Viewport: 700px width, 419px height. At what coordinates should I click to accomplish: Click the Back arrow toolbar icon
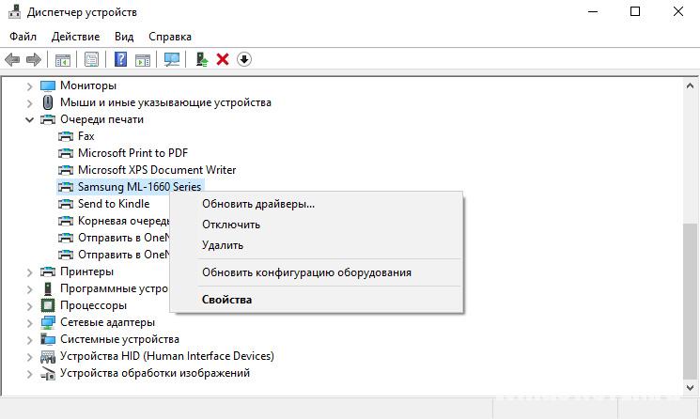point(12,59)
